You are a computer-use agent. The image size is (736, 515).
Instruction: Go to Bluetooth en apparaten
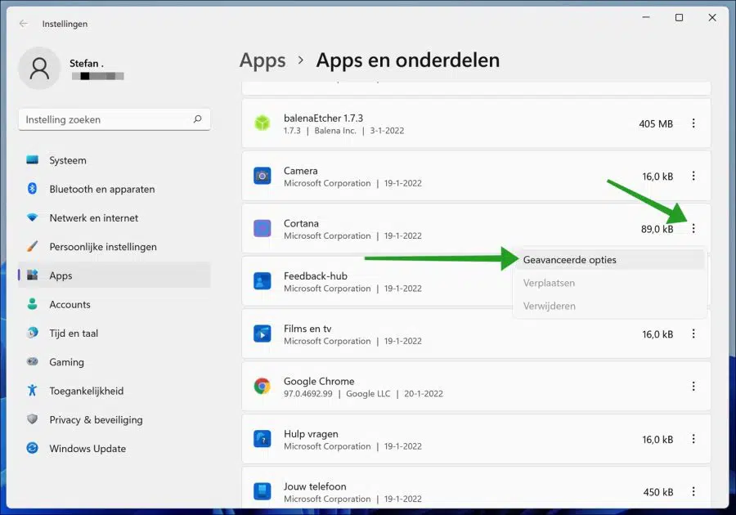[114, 189]
